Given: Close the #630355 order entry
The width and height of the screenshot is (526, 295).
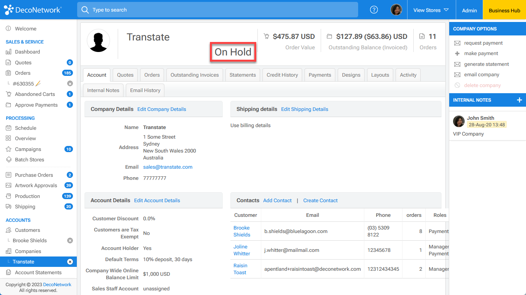Looking at the screenshot, I should (x=70, y=84).
